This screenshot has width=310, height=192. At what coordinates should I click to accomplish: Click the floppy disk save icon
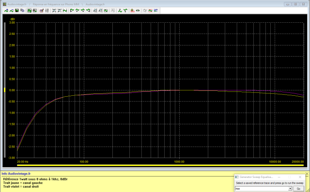pyautogui.click(x=17, y=11)
